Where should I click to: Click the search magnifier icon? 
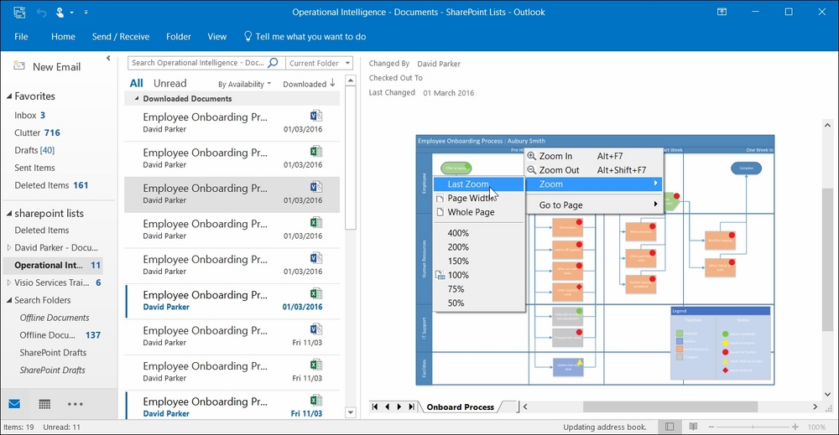click(273, 63)
